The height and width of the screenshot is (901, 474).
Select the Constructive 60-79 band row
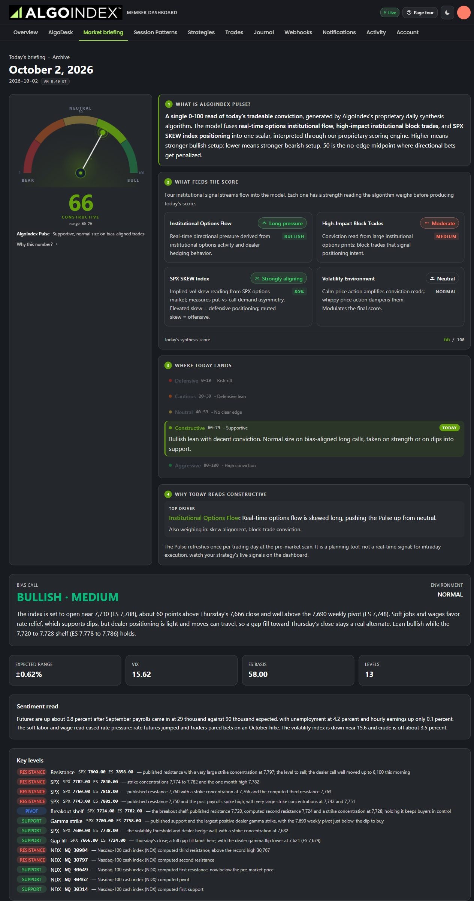(x=314, y=438)
